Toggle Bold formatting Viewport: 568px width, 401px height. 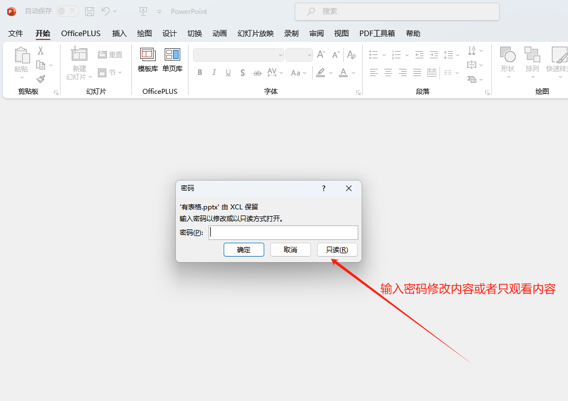pyautogui.click(x=200, y=73)
